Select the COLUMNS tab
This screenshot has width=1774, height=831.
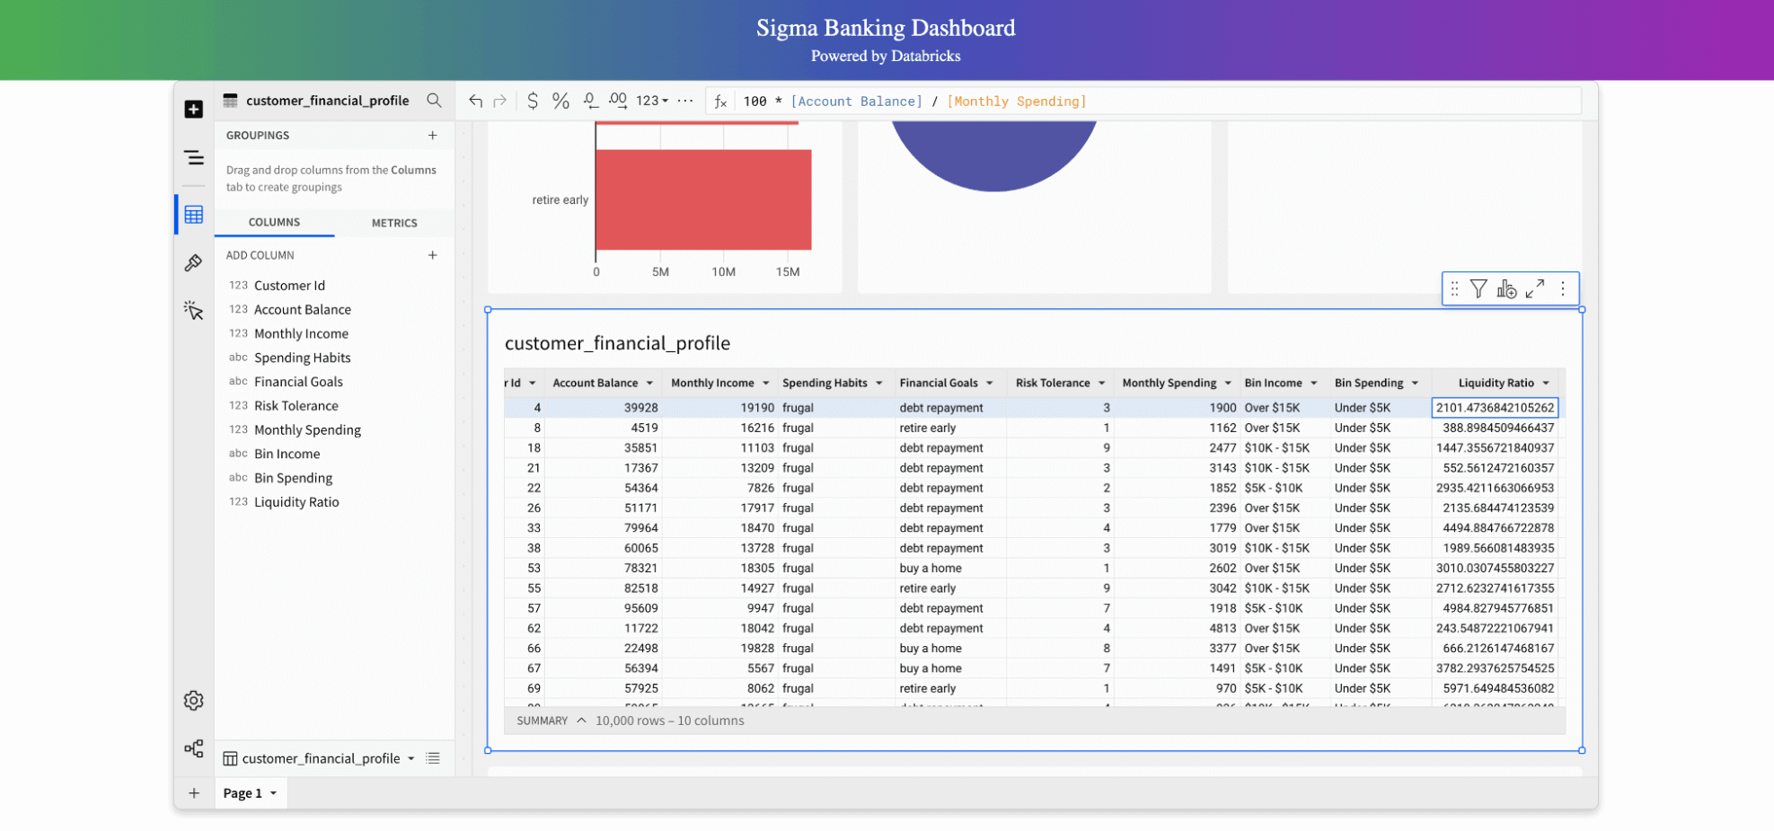click(274, 223)
